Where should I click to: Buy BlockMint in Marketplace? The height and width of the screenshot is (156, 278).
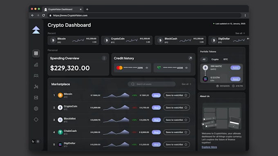(156, 120)
